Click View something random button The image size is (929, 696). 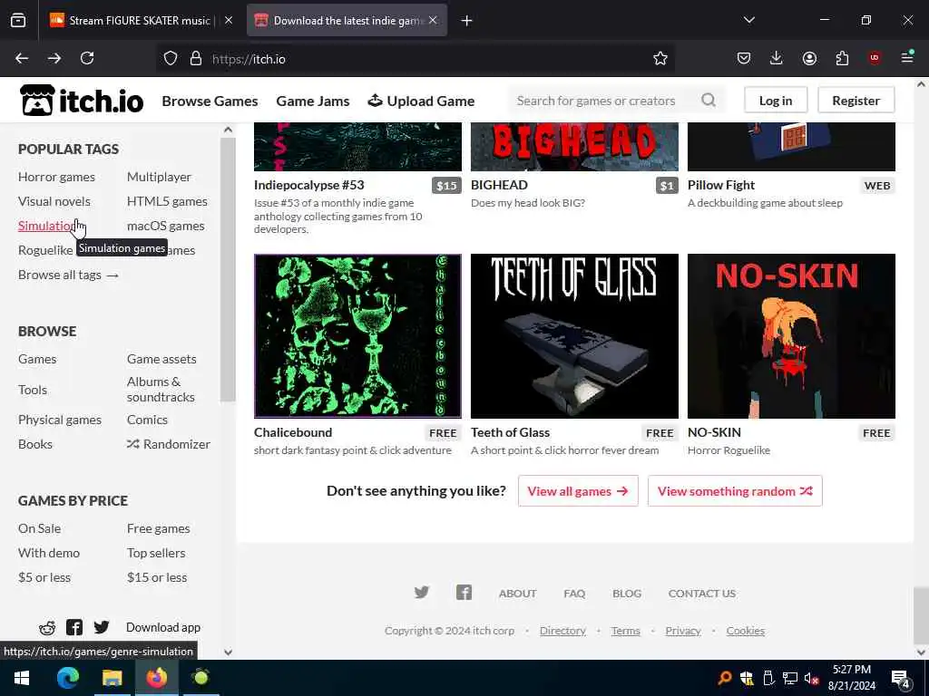[735, 490]
